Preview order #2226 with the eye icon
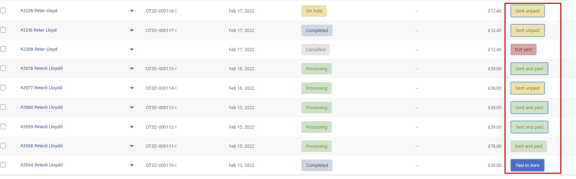Image resolution: width=576 pixels, height=179 pixels. [132, 11]
